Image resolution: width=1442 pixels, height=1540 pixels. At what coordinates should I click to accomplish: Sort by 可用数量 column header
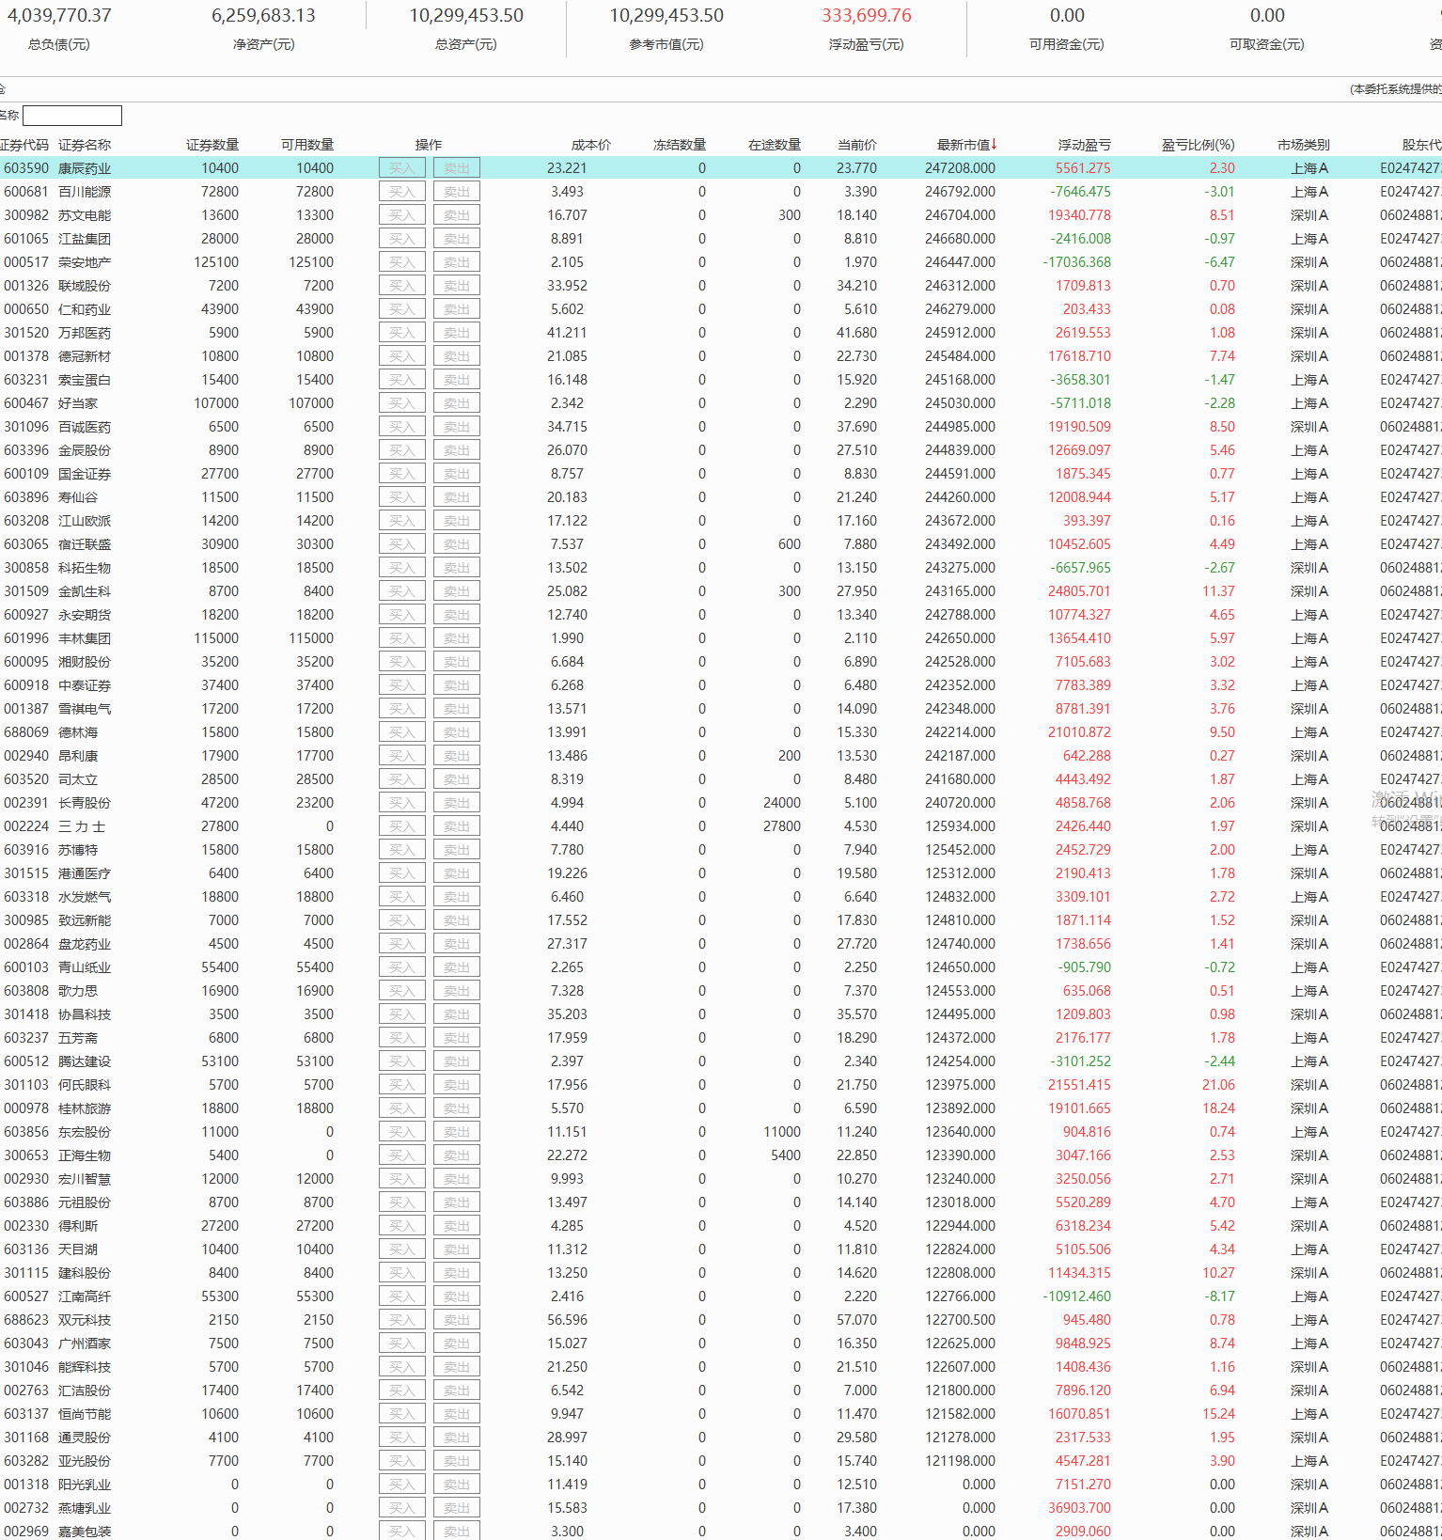coord(307,145)
